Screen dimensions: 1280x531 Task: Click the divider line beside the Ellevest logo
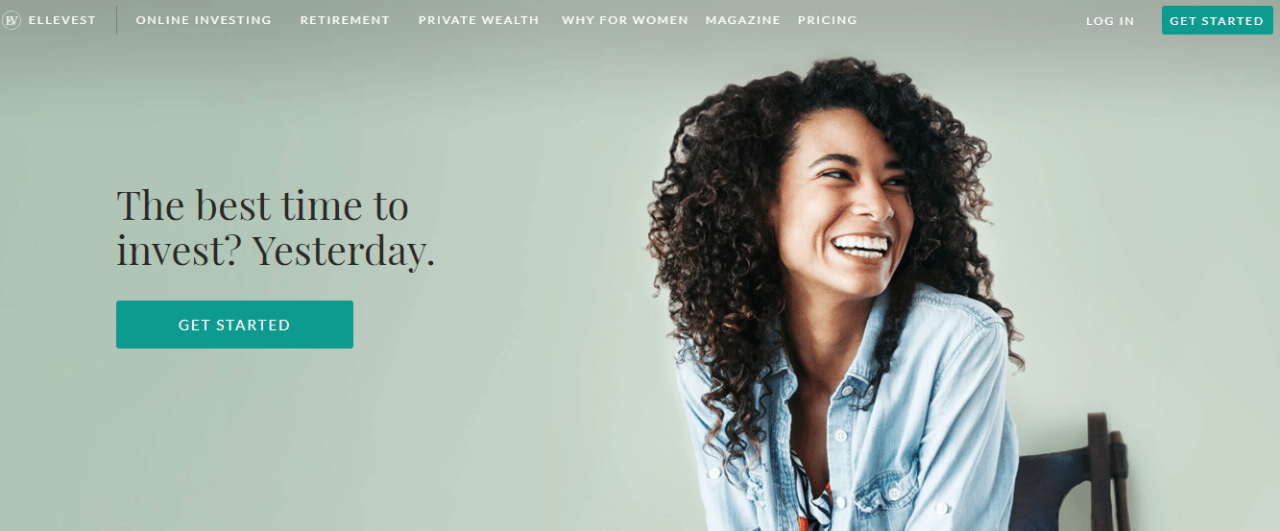click(x=117, y=20)
